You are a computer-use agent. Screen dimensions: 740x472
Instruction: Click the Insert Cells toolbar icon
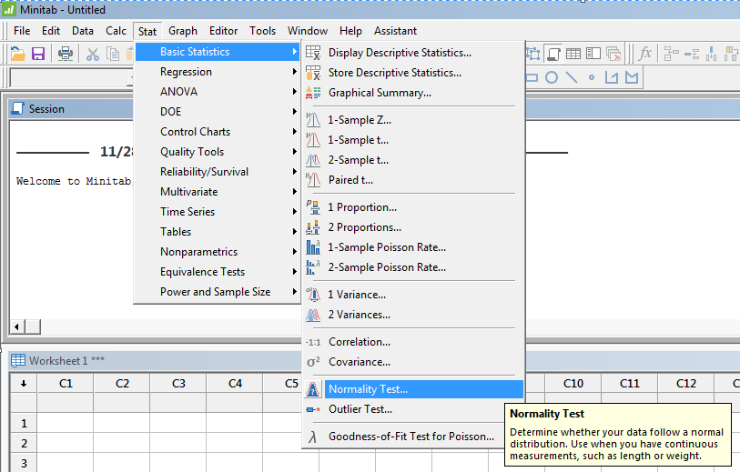pyautogui.click(x=671, y=54)
